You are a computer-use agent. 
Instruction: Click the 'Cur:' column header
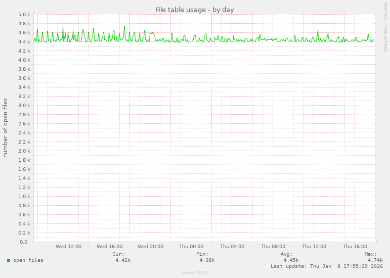tap(118, 254)
